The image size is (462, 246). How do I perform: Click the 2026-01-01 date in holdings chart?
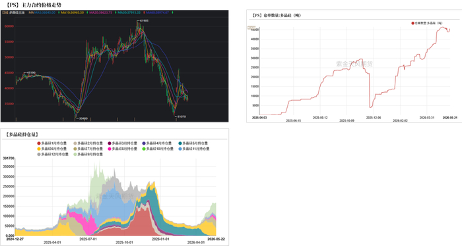pyautogui.click(x=160, y=239)
